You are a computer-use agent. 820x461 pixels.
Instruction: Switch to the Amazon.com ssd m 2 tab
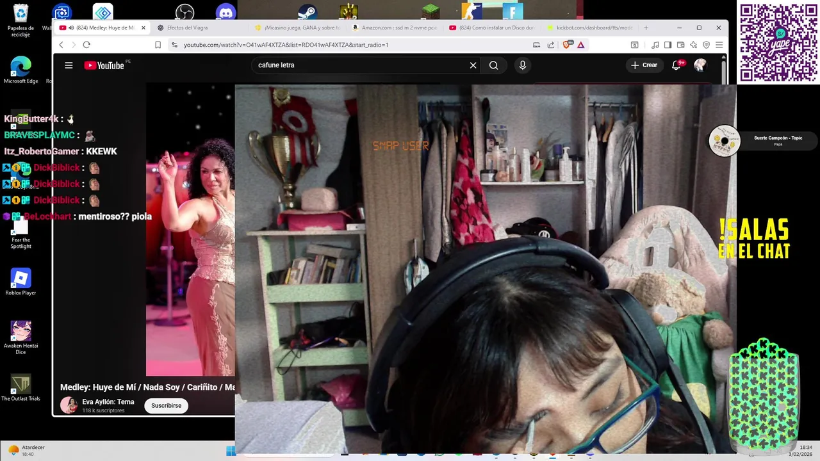click(x=395, y=28)
